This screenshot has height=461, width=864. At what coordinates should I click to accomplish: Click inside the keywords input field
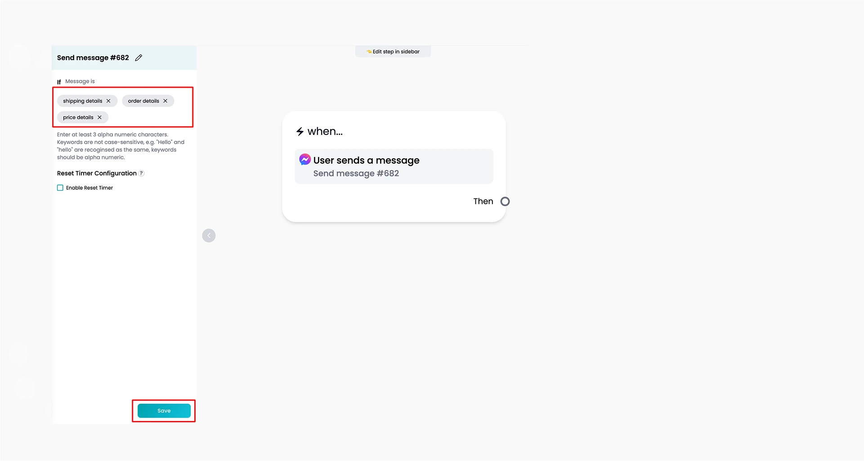pyautogui.click(x=123, y=107)
